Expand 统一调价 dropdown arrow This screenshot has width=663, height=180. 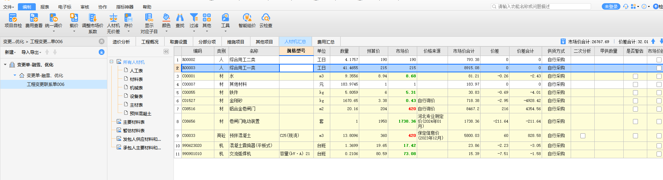click(x=53, y=31)
